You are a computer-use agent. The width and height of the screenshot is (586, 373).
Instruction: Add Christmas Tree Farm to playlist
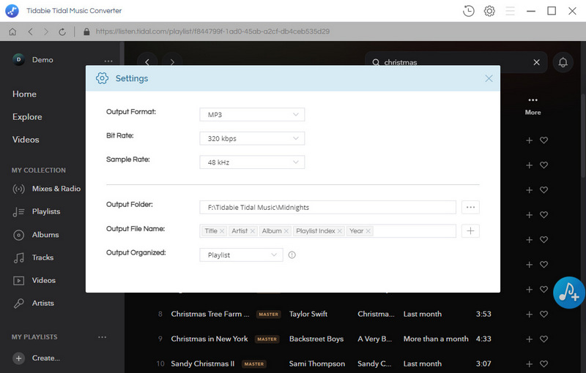(x=529, y=314)
